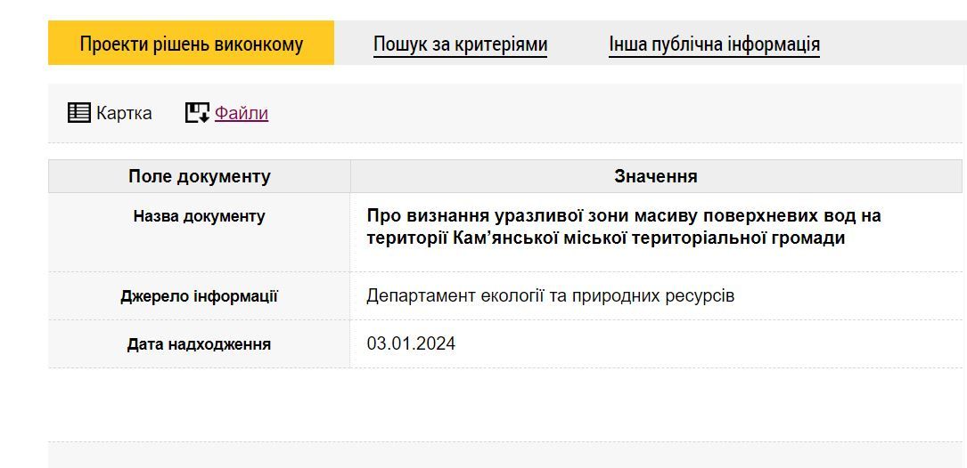Screen dimensions: 967x468
Task: Open the Файли link
Action: (x=242, y=113)
